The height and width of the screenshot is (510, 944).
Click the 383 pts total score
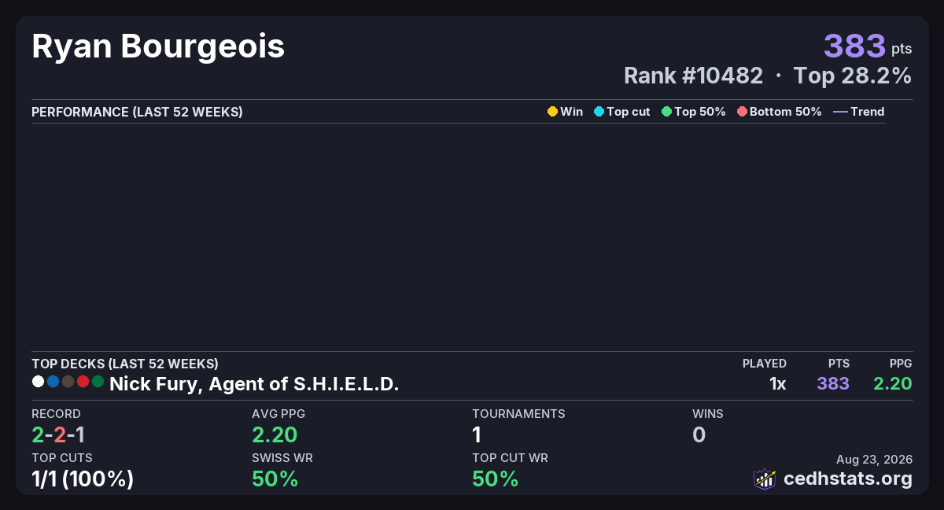[868, 46]
